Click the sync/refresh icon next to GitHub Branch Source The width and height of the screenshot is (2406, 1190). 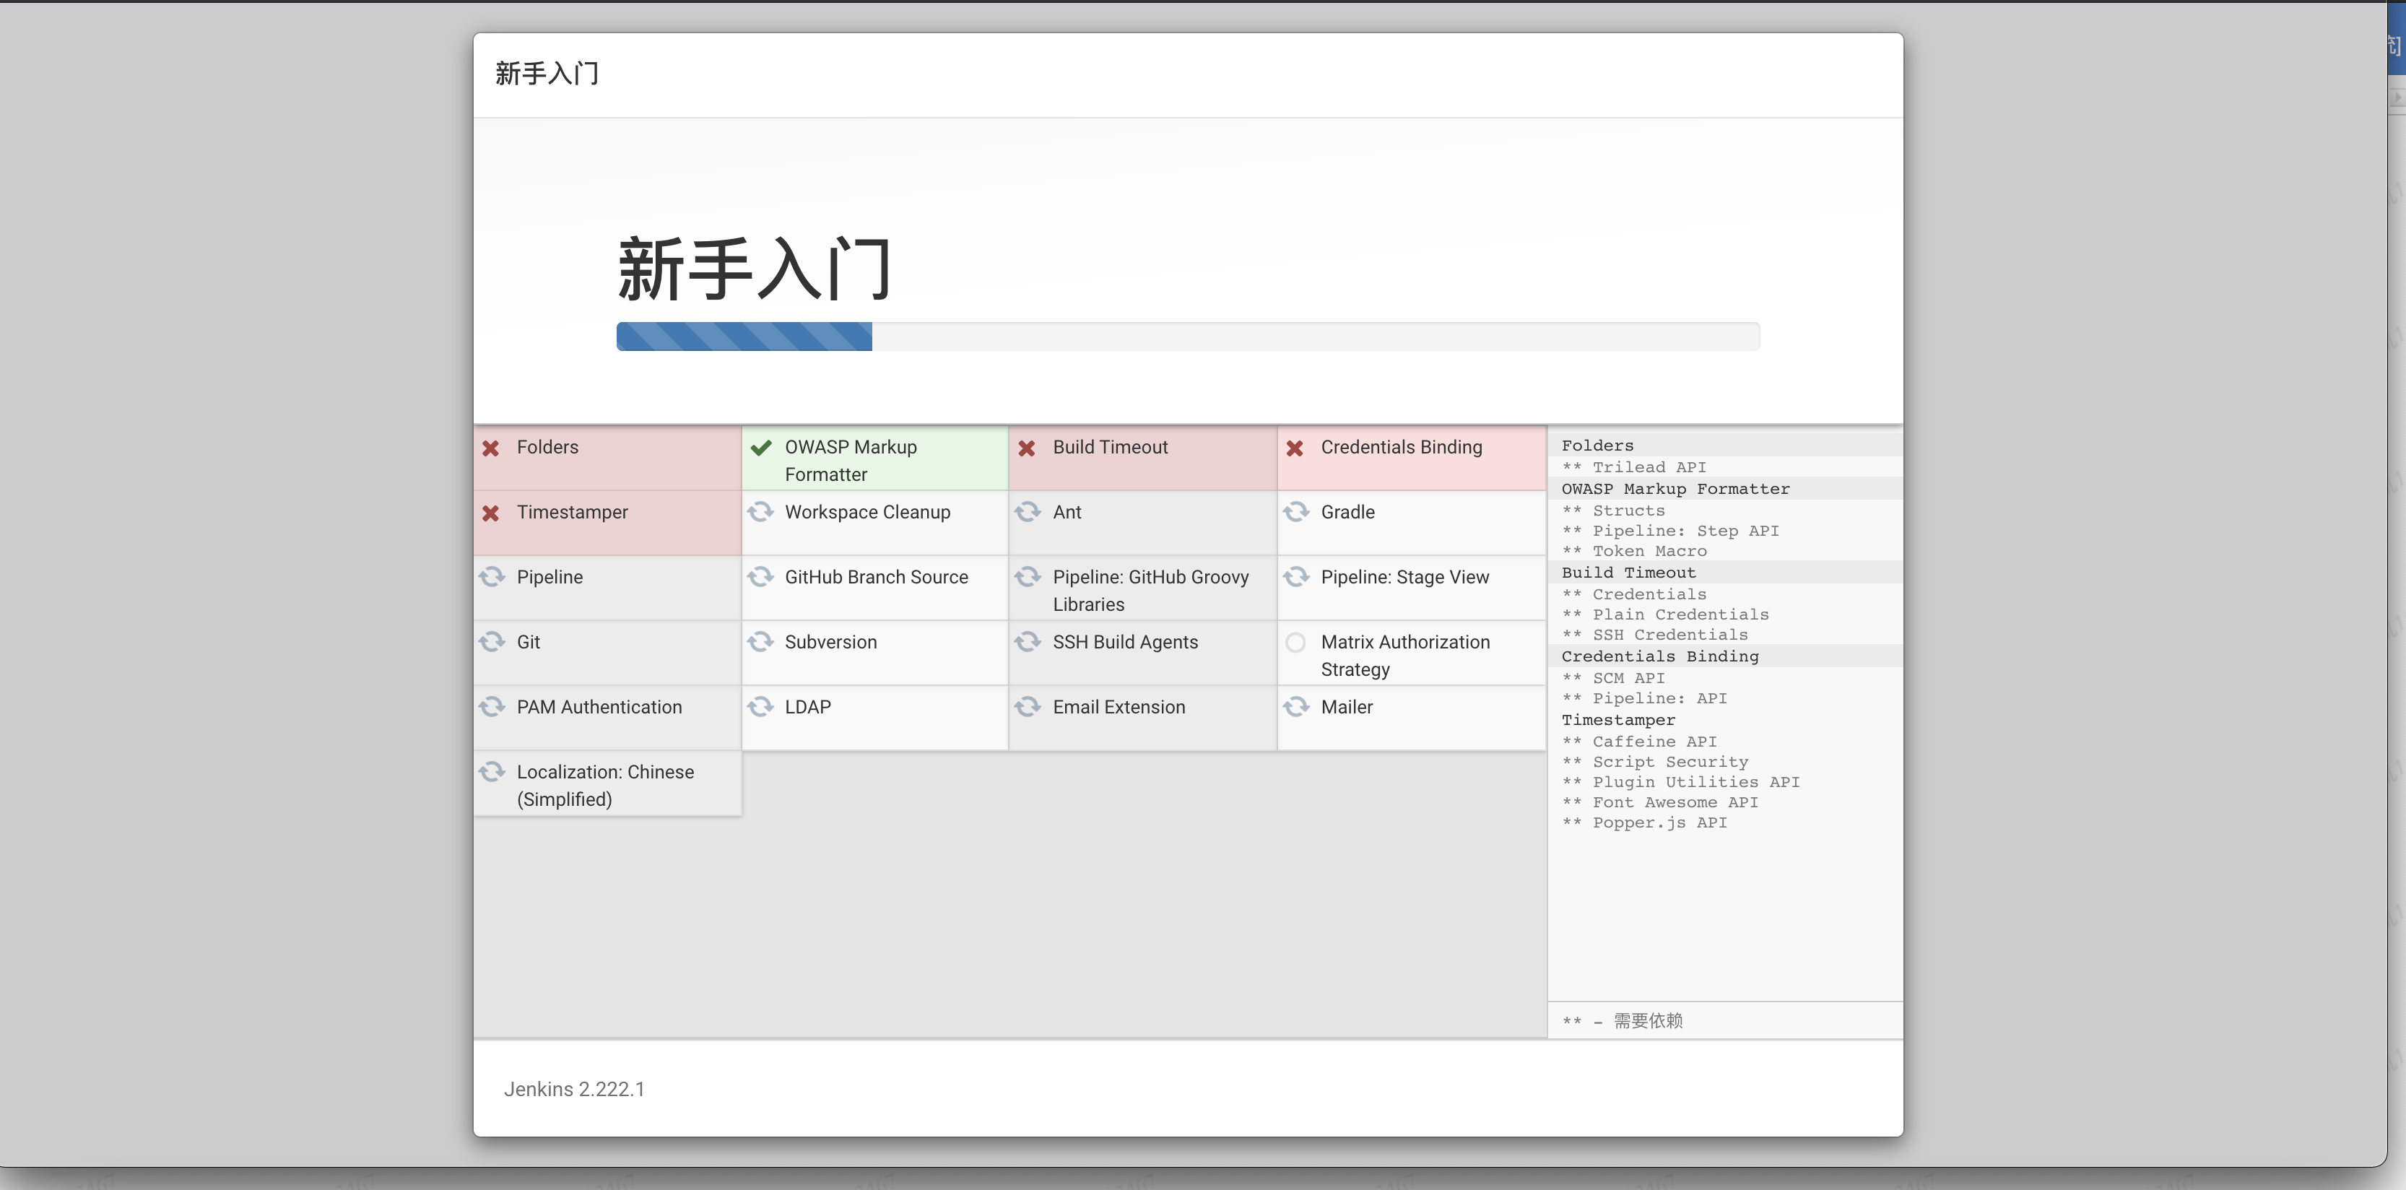click(x=763, y=577)
